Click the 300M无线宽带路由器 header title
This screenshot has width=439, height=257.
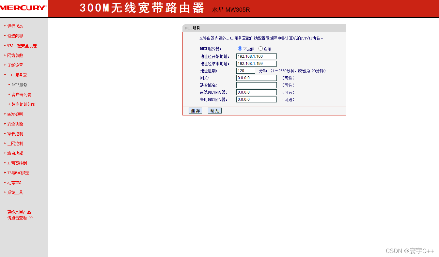pyautogui.click(x=142, y=8)
